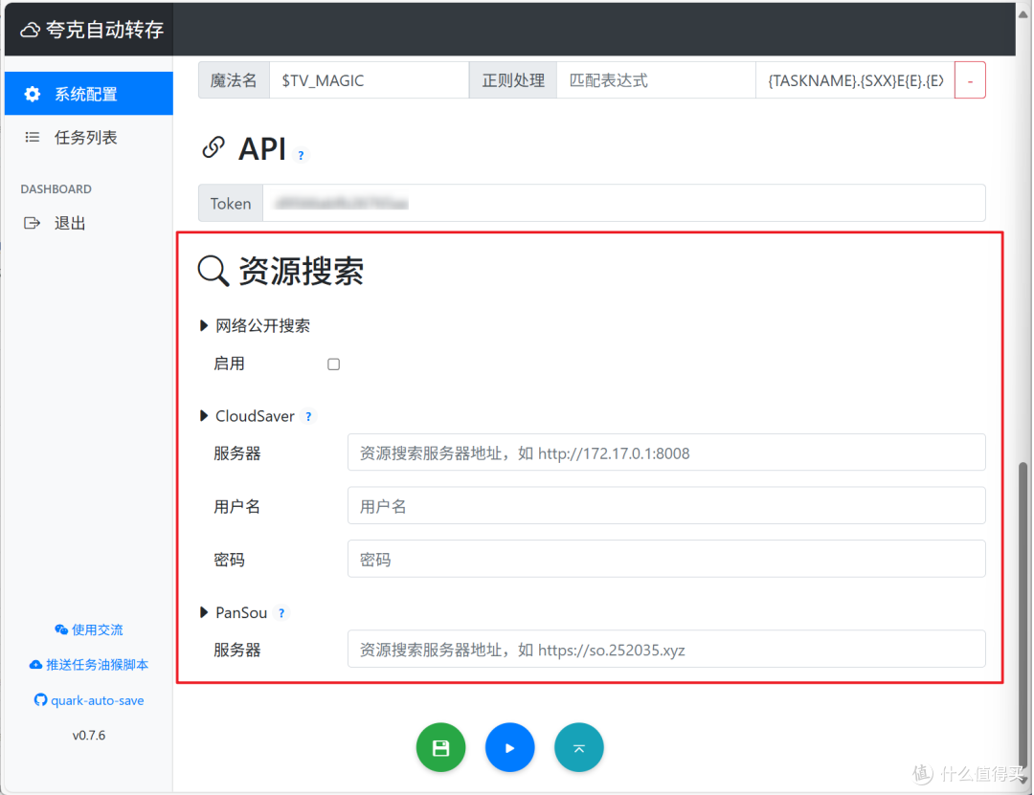
Task: Click the list icon beside 任务列表
Action: [x=32, y=137]
